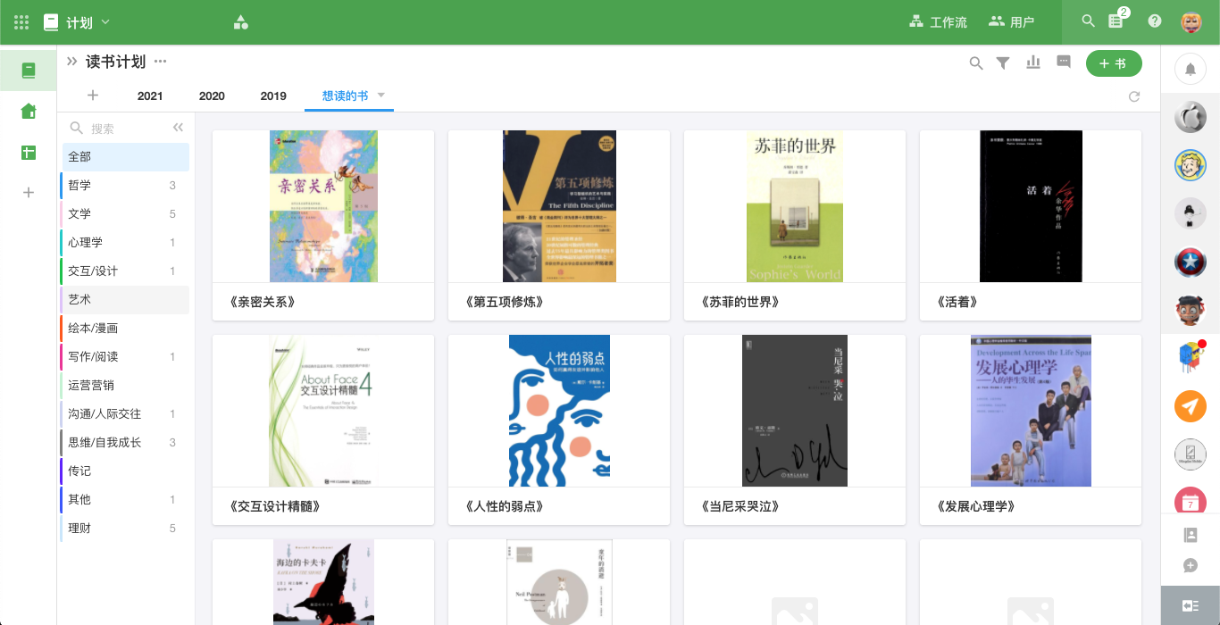Select the 文学 category
1220x625 pixels.
[125, 214]
